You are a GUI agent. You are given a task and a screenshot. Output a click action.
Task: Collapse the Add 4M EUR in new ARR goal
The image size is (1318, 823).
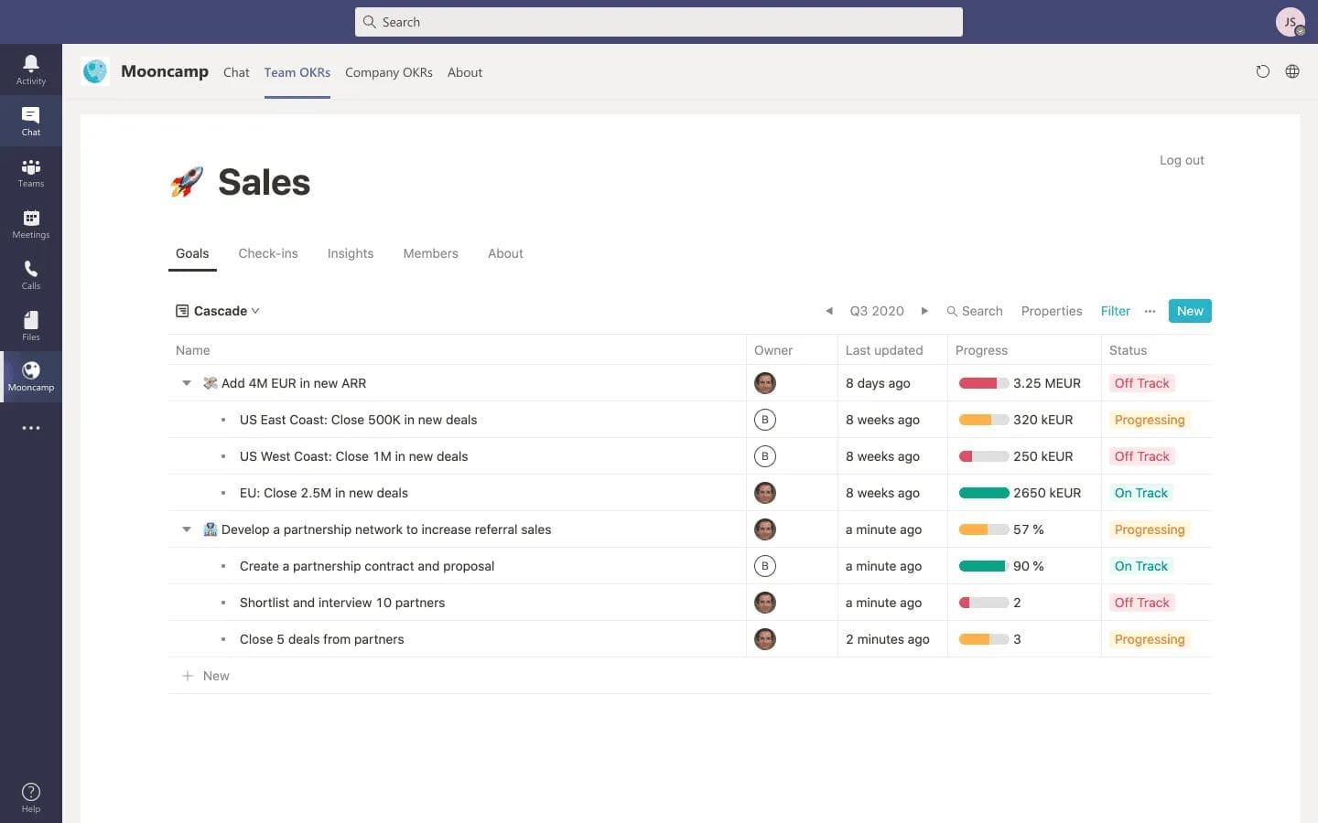(x=186, y=382)
